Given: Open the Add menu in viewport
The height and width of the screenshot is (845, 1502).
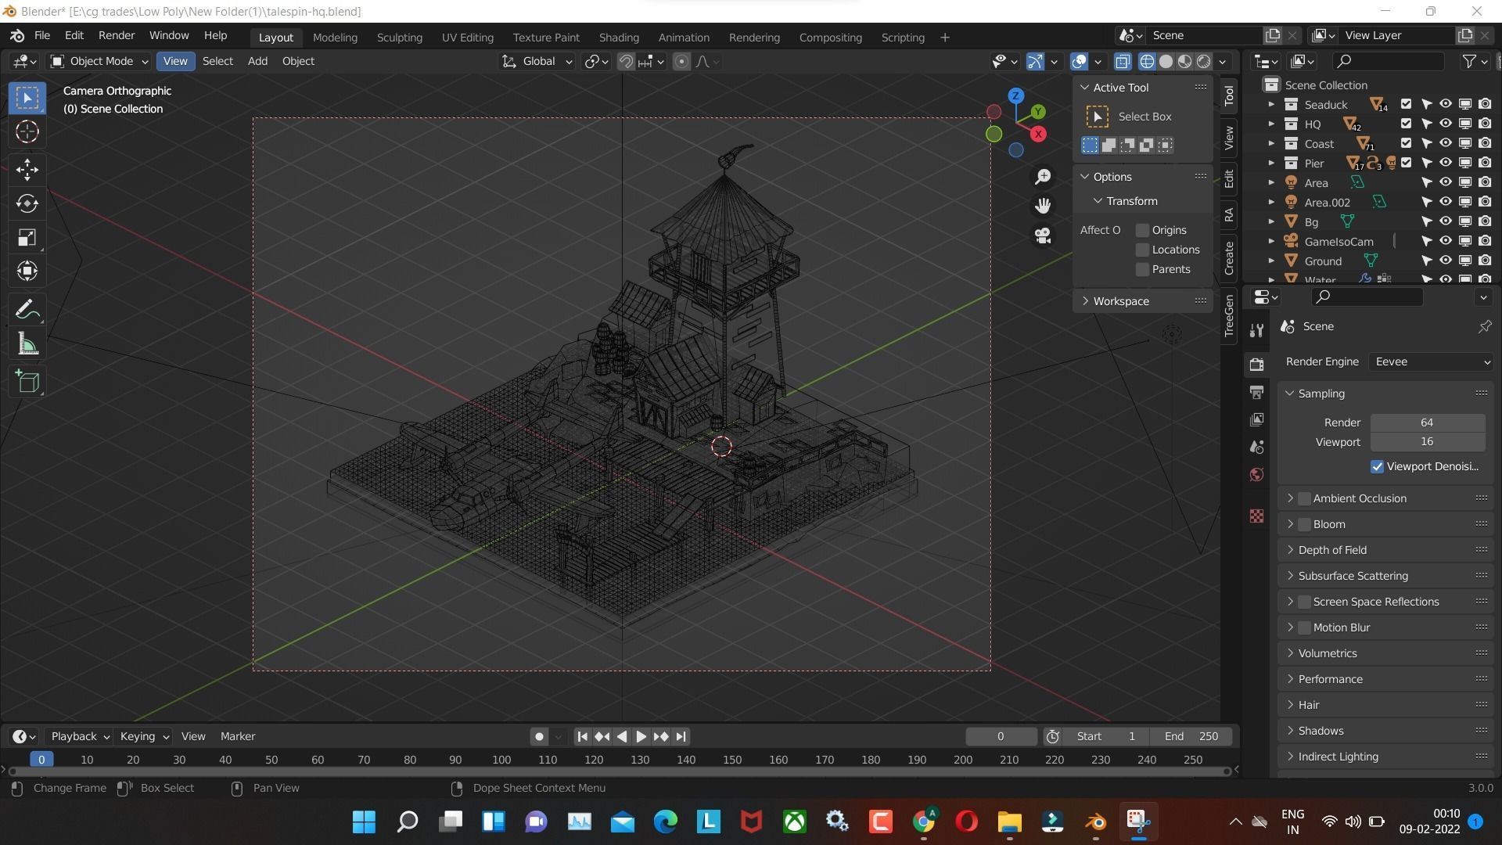Looking at the screenshot, I should [x=257, y=61].
